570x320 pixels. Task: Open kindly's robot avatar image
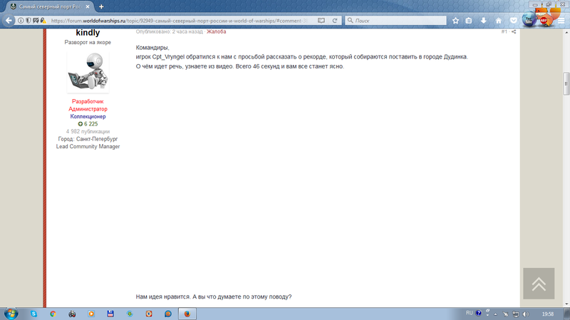click(x=88, y=72)
